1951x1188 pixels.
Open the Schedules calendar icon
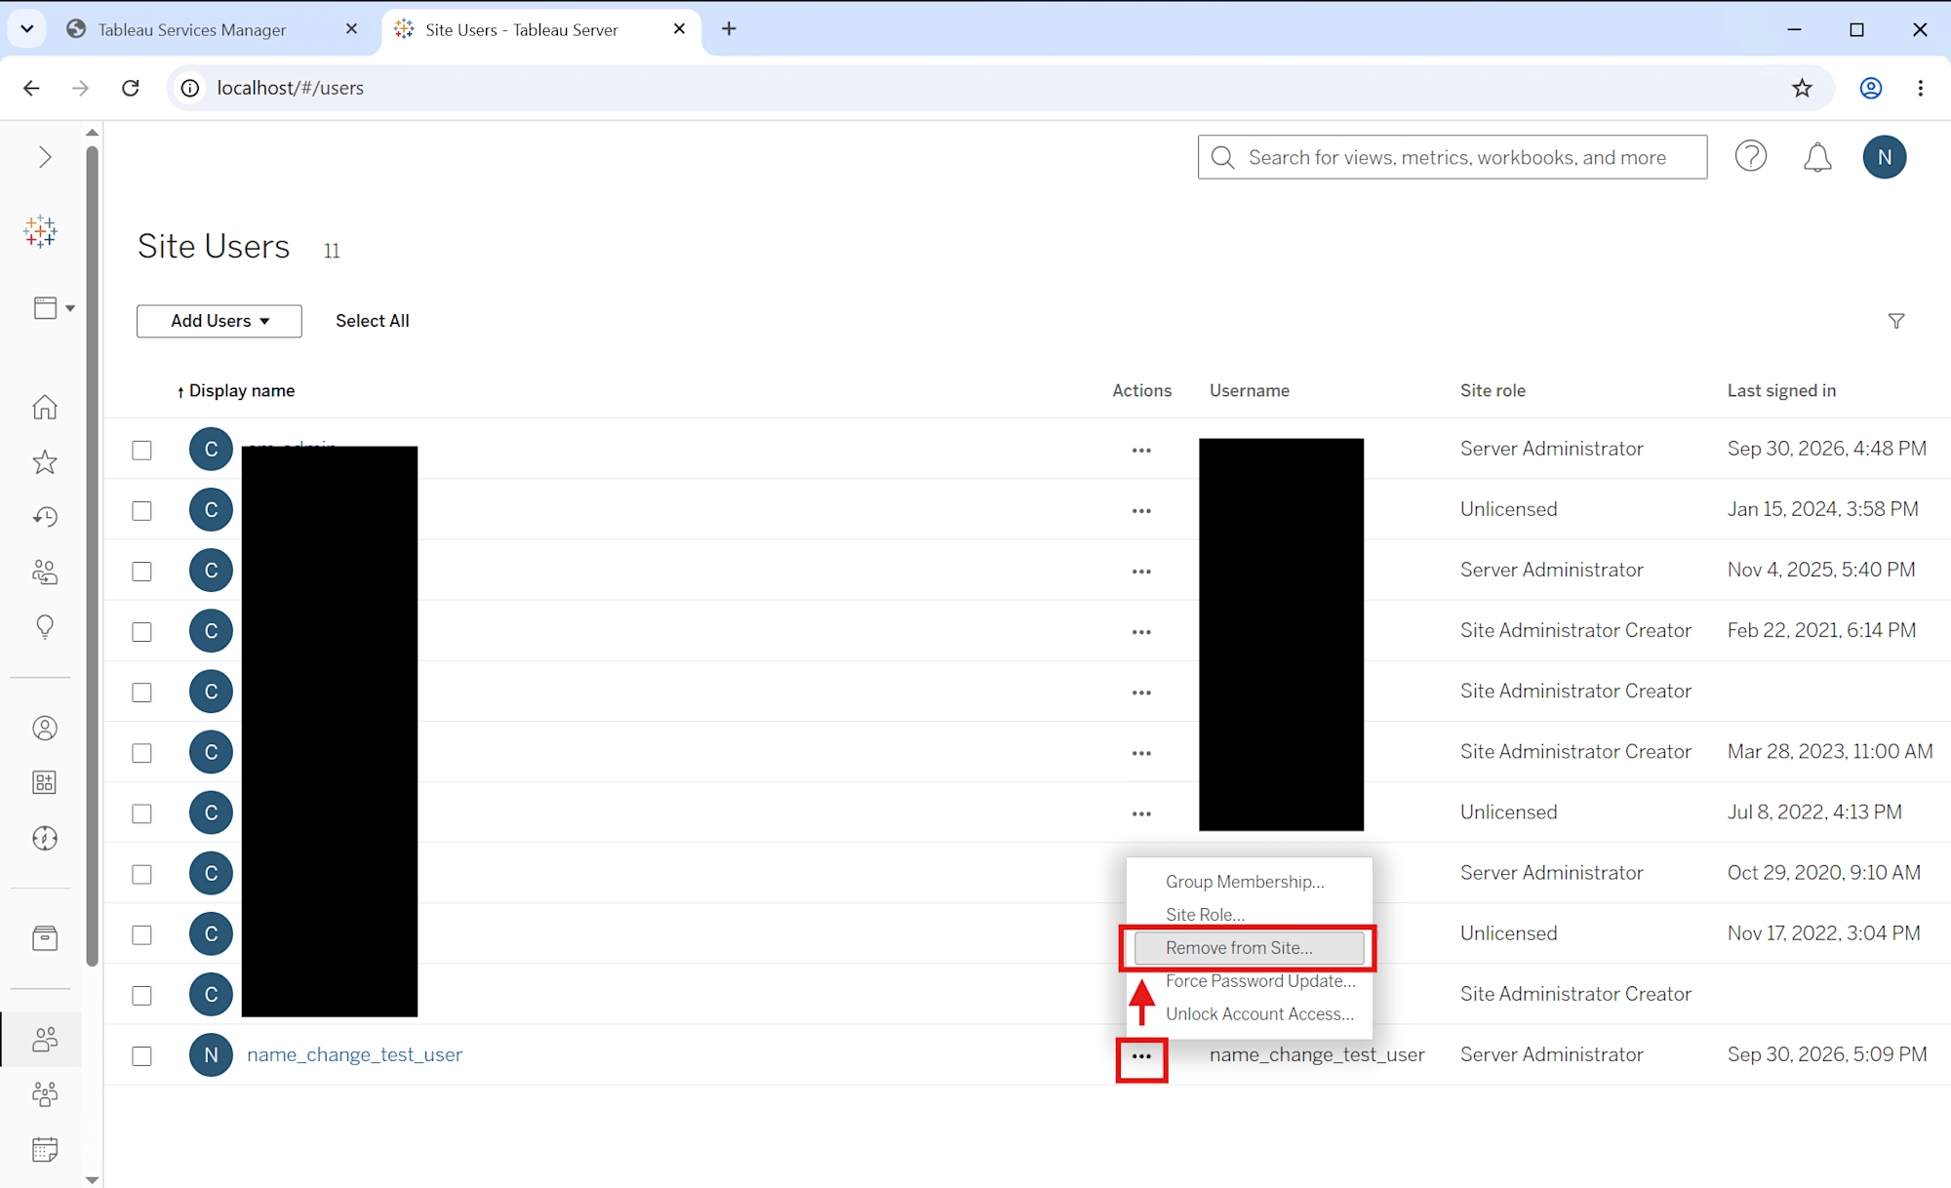tap(45, 1149)
